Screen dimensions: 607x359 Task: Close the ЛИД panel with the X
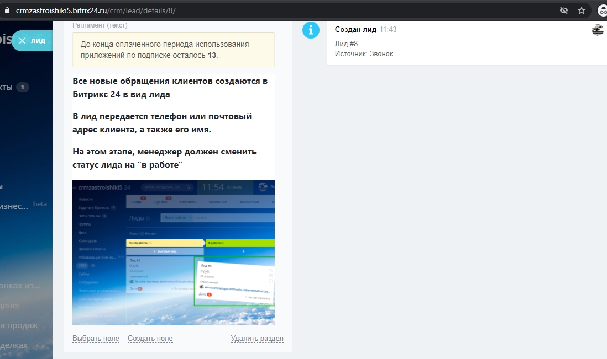[22, 41]
